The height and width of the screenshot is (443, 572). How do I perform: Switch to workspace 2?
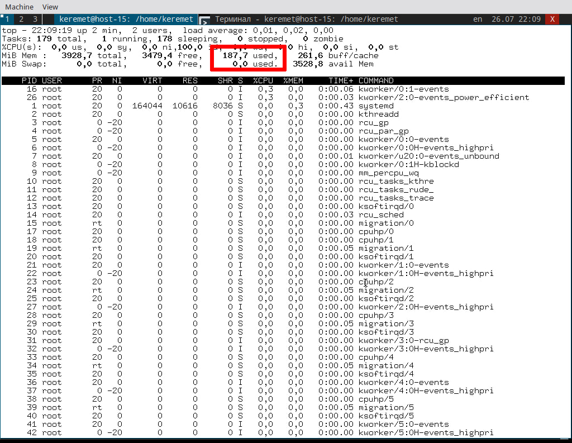[21, 19]
